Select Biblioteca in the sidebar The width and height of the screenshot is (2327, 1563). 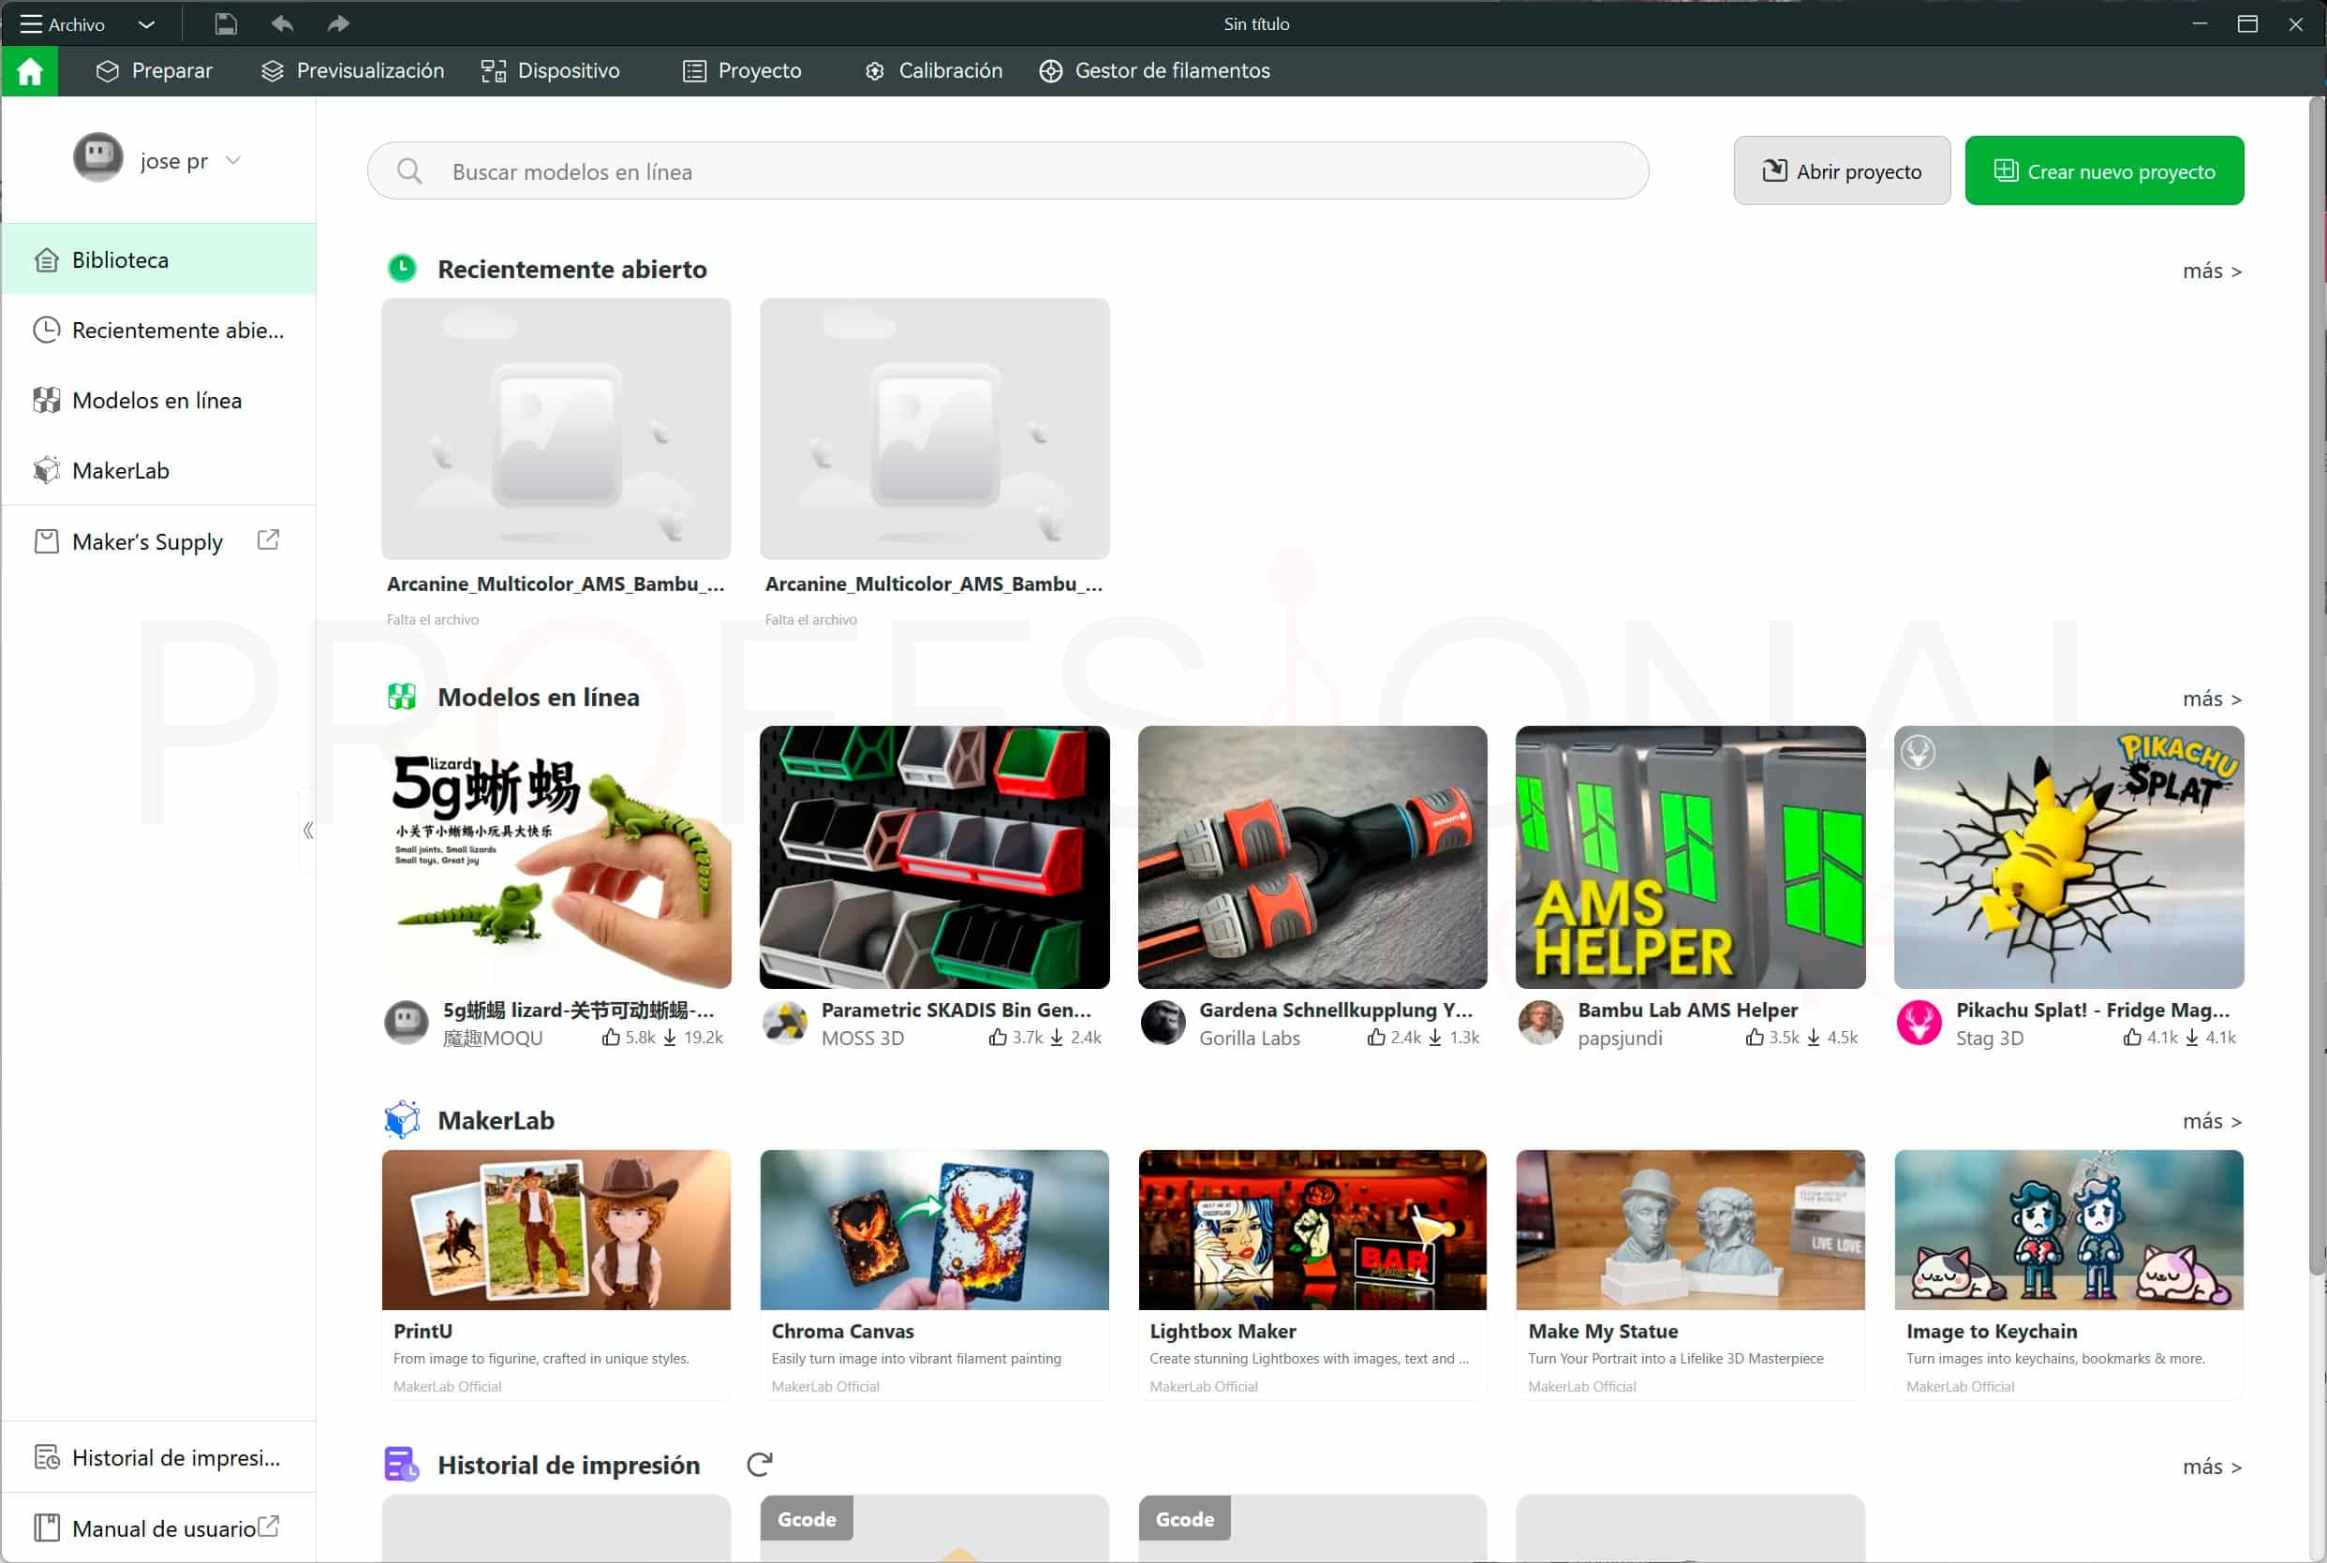158,259
